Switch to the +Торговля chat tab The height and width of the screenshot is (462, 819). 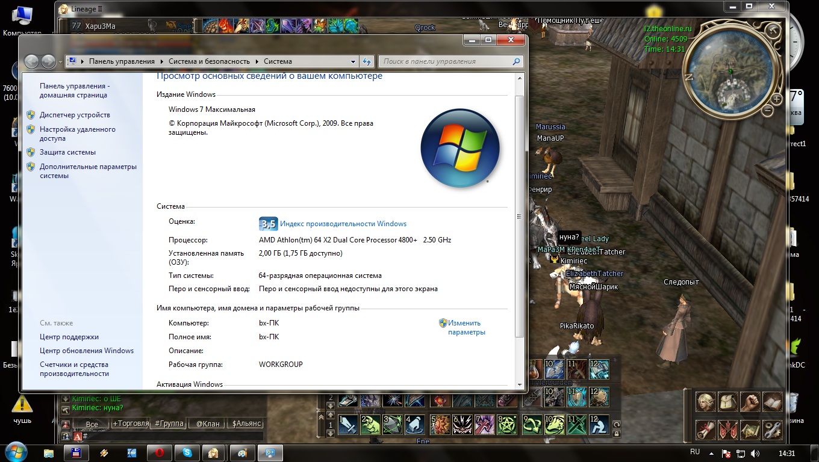tap(131, 423)
